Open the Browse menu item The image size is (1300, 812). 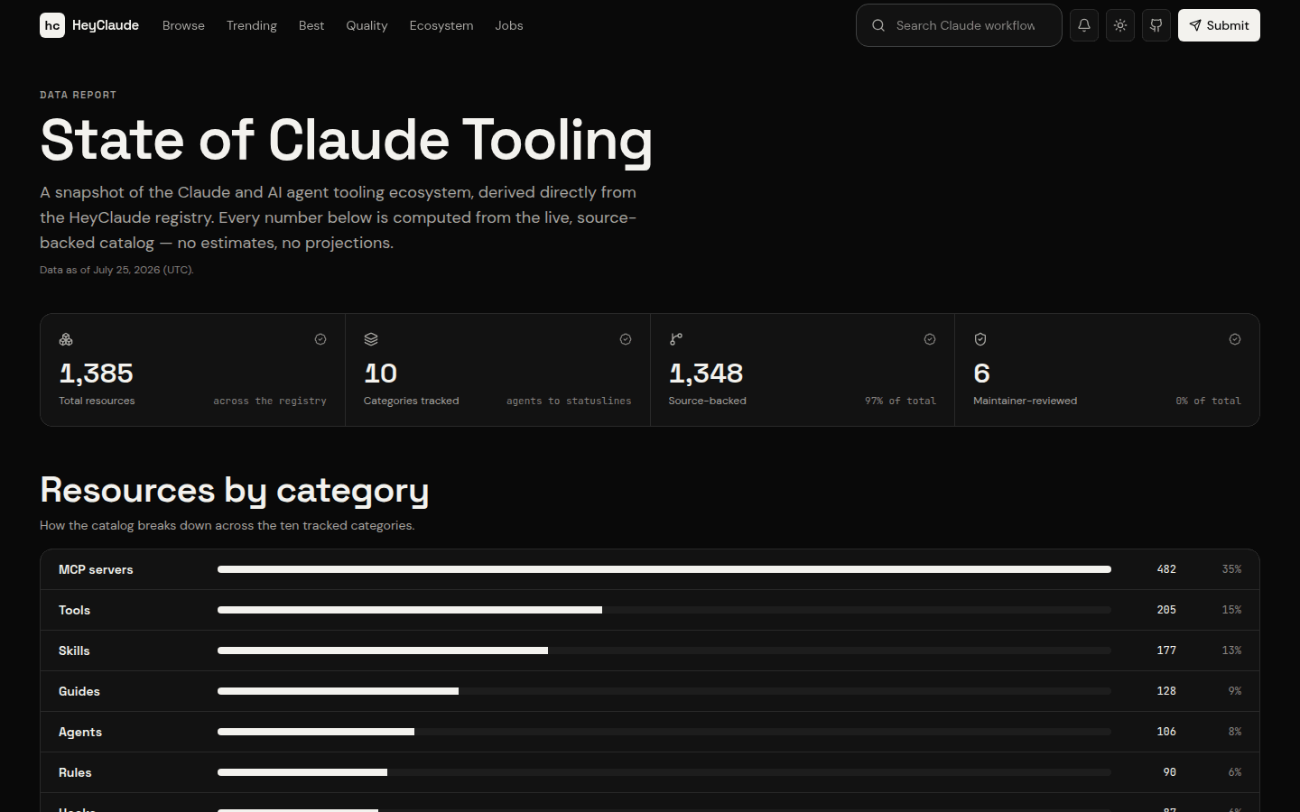[x=183, y=25]
